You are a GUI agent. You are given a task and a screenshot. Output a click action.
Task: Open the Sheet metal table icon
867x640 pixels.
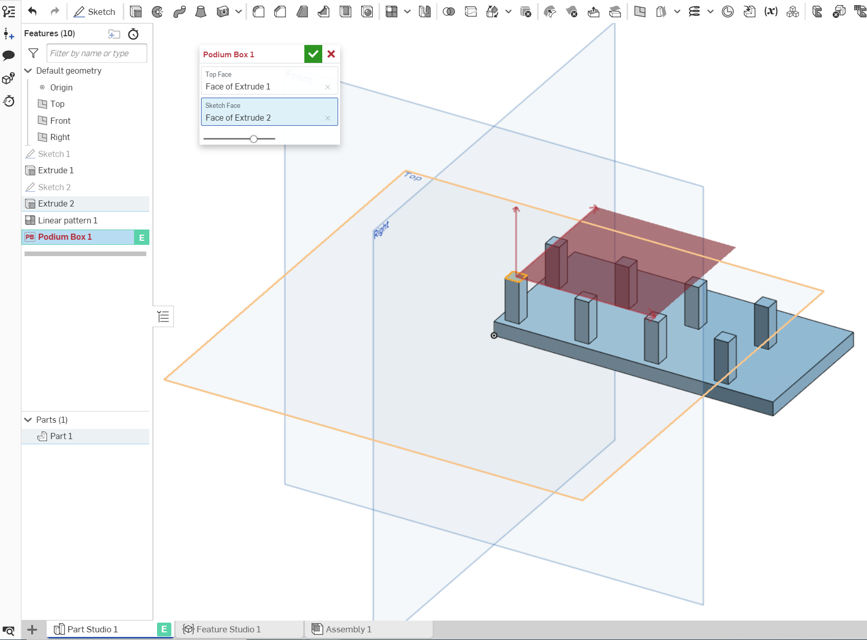point(860,11)
